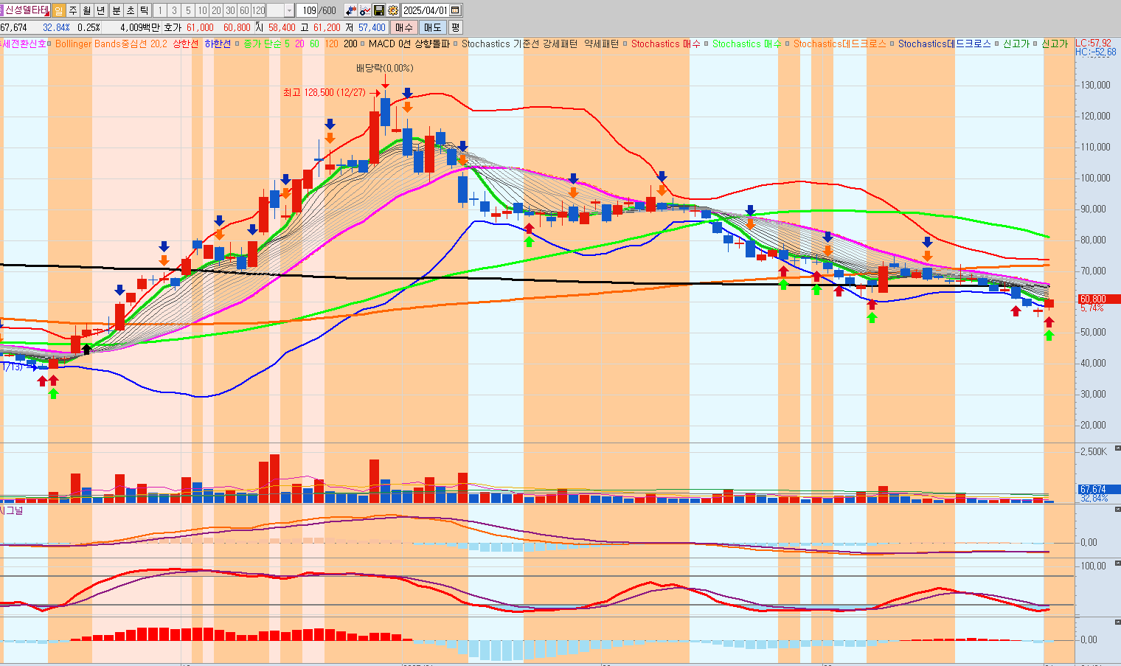Open chart settings gear icon
This screenshot has height=666, width=1121.
click(x=392, y=10)
